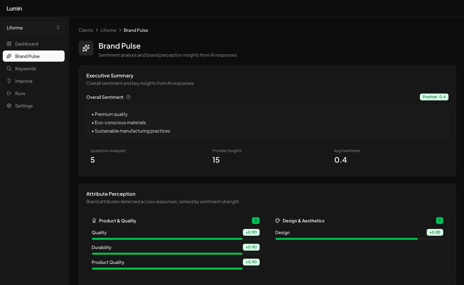464x285 pixels.
Task: Select the Keywords magnifying glass icon
Action: pyautogui.click(x=9, y=68)
